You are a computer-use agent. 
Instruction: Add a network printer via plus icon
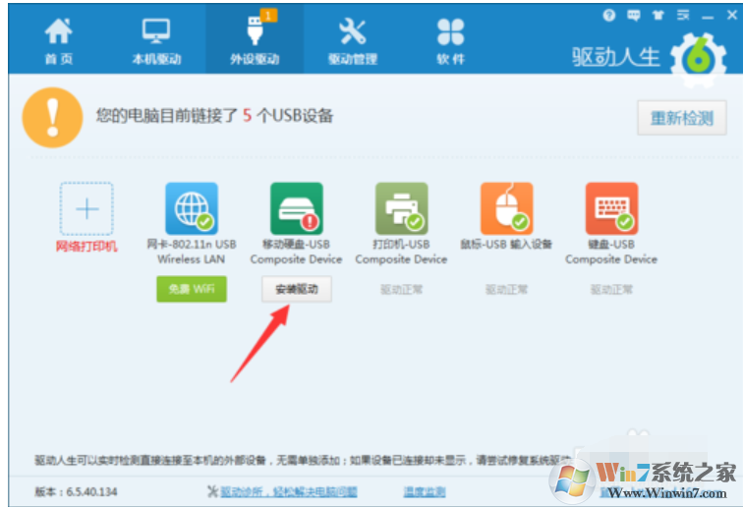click(x=86, y=208)
